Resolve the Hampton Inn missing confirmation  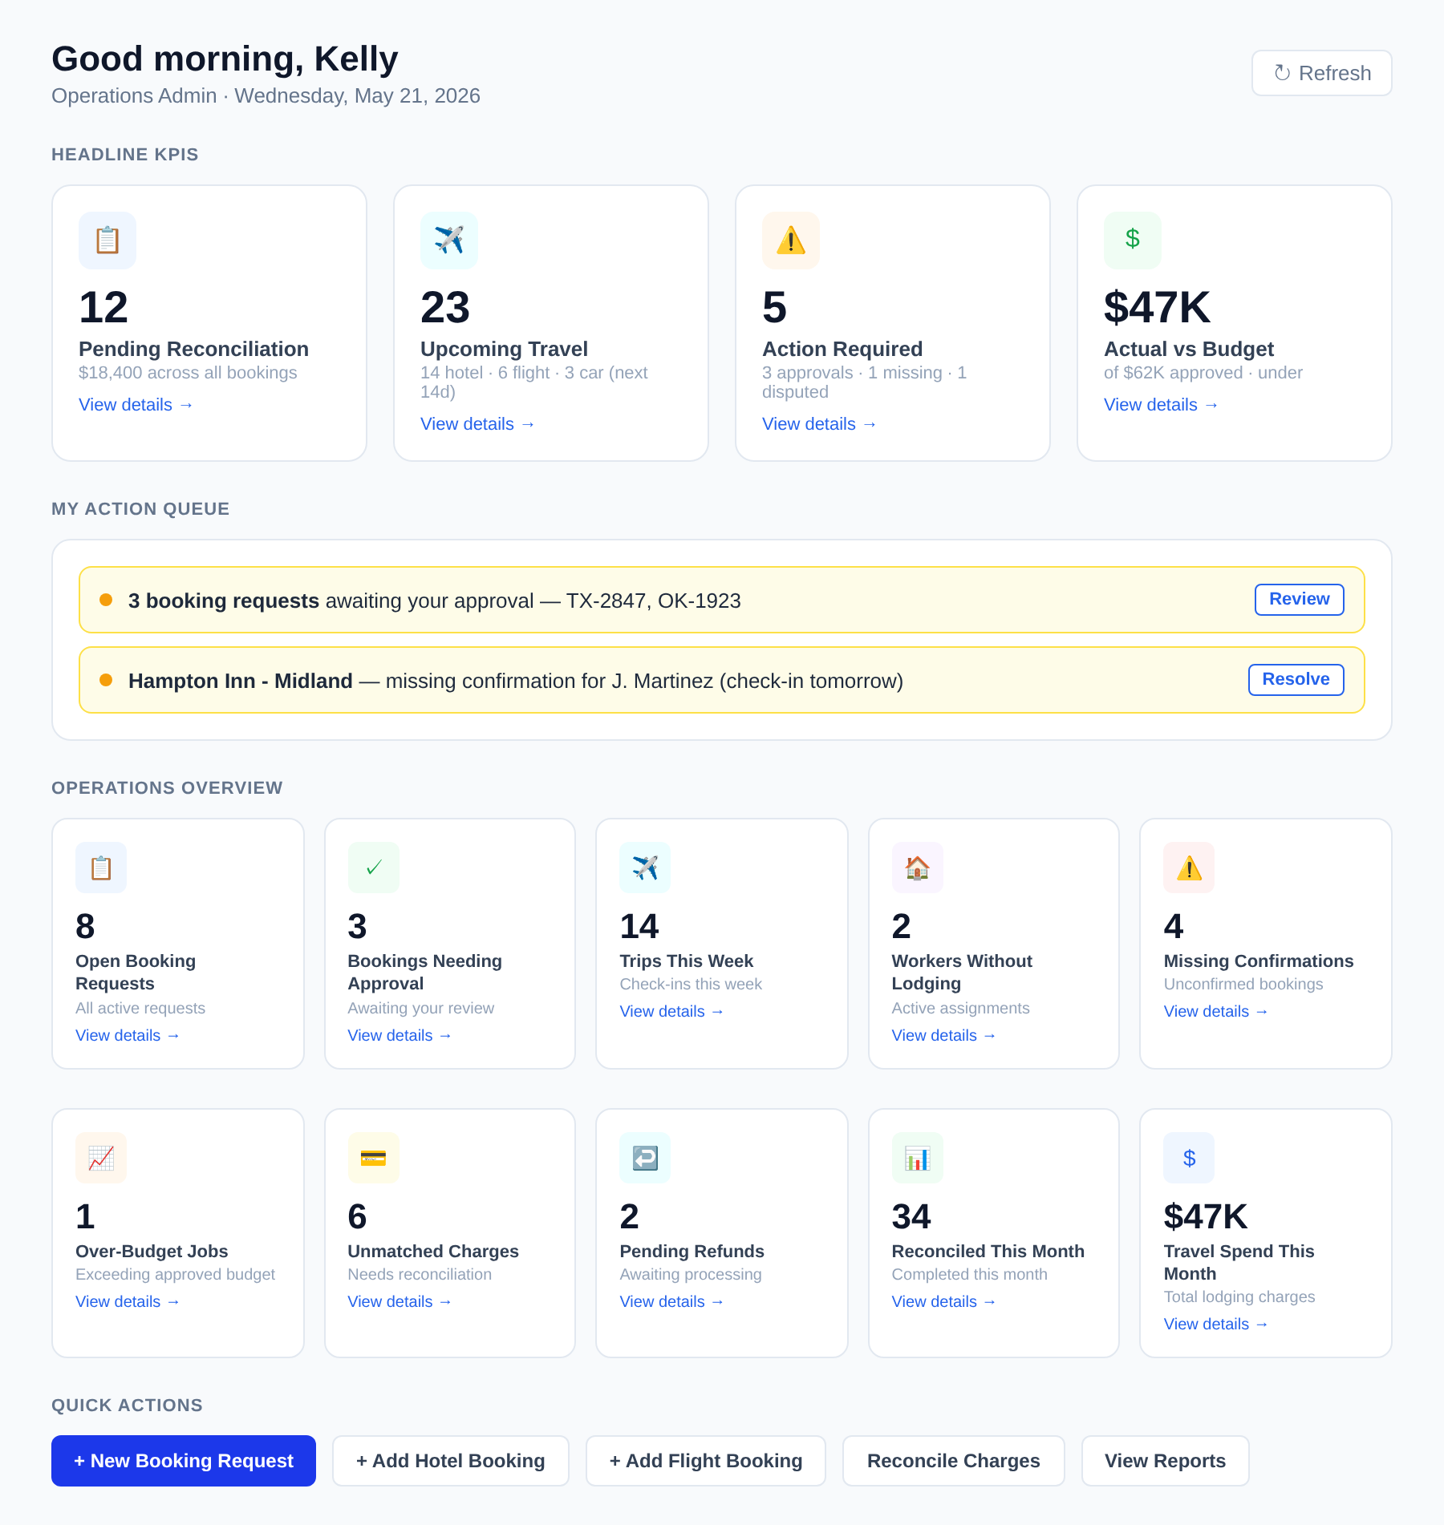click(1296, 680)
